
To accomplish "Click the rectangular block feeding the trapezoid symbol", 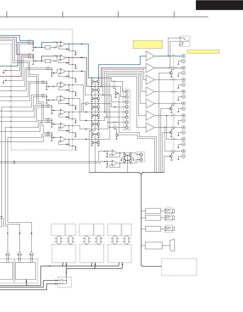I will point(154,246).
